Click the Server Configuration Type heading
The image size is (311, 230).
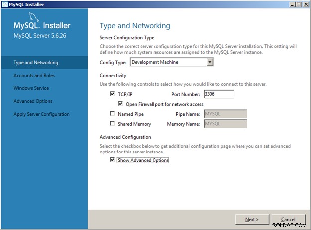[127, 38]
